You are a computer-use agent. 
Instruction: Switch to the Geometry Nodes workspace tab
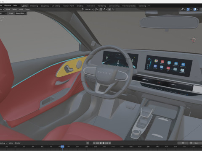[x=129, y=6]
